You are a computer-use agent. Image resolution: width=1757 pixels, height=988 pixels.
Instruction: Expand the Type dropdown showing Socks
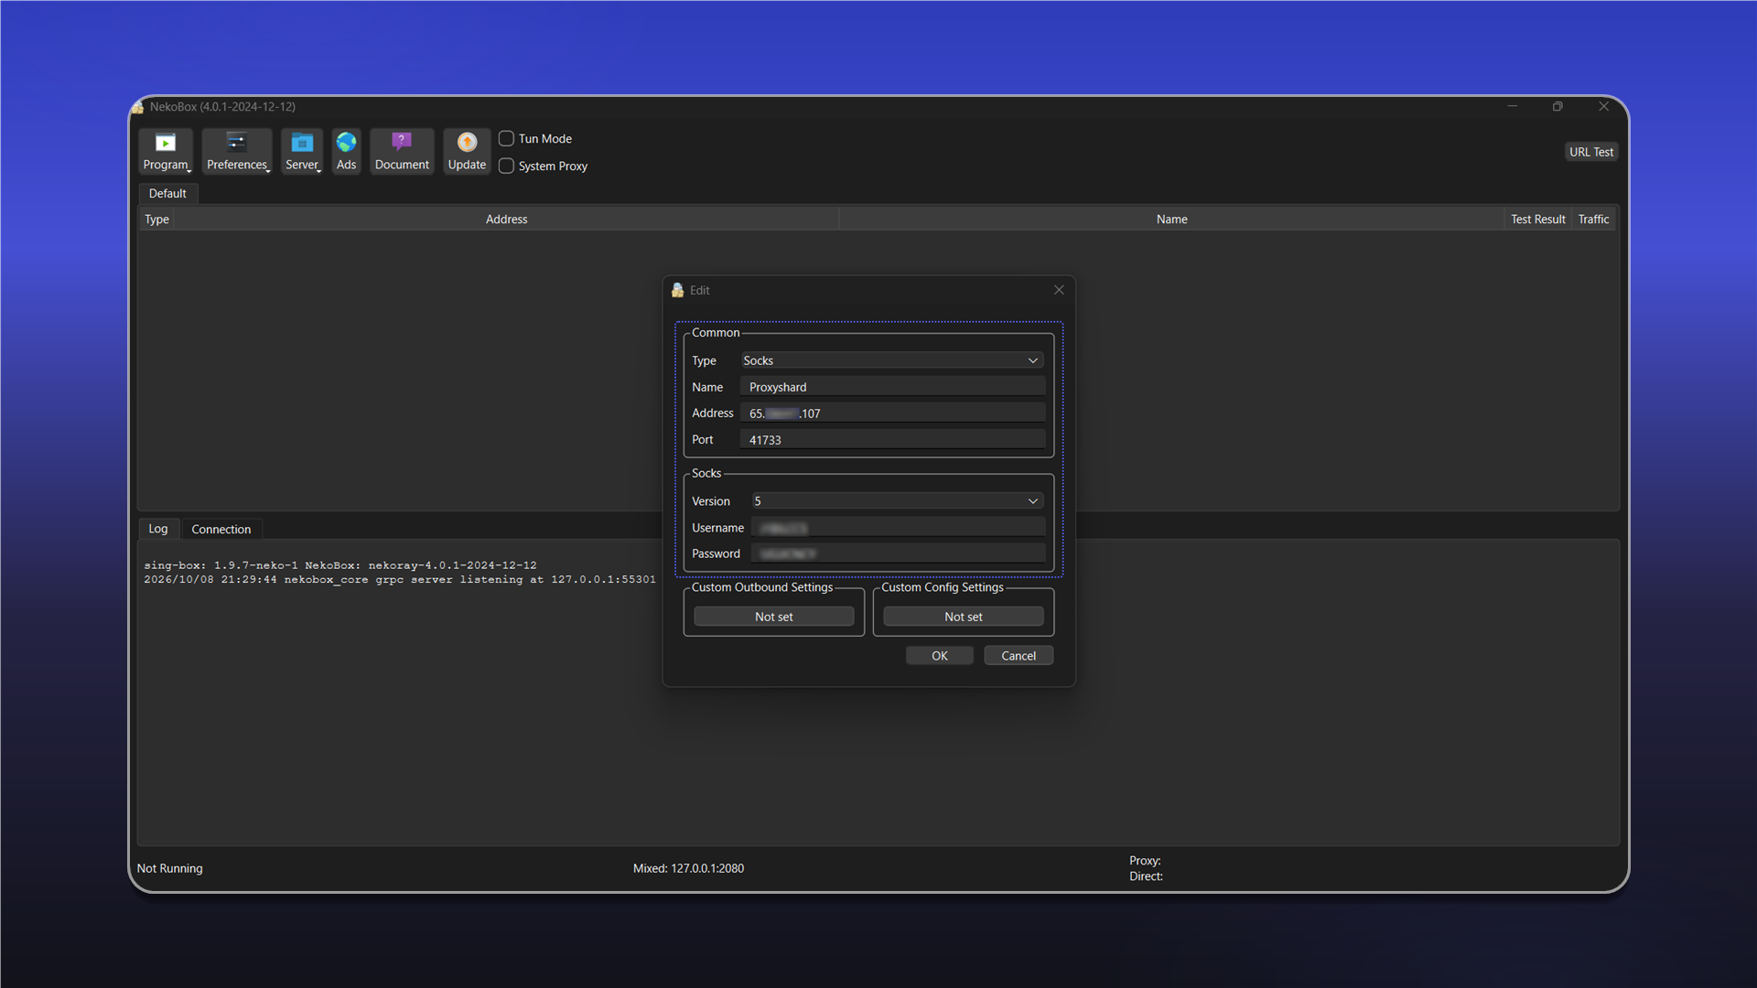891,360
